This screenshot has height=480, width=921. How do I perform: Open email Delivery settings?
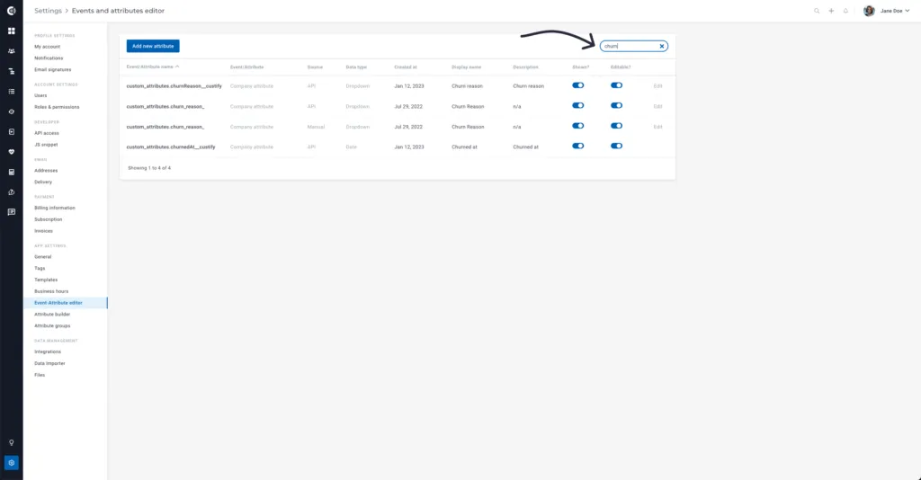click(x=43, y=182)
